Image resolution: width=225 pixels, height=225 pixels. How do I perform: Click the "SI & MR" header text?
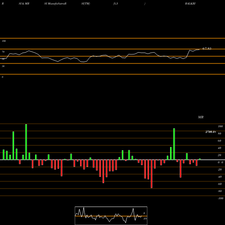(24, 4)
